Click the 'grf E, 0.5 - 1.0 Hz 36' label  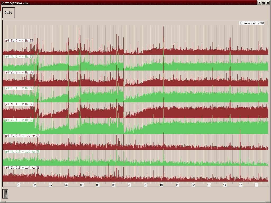pyautogui.click(x=22, y=136)
